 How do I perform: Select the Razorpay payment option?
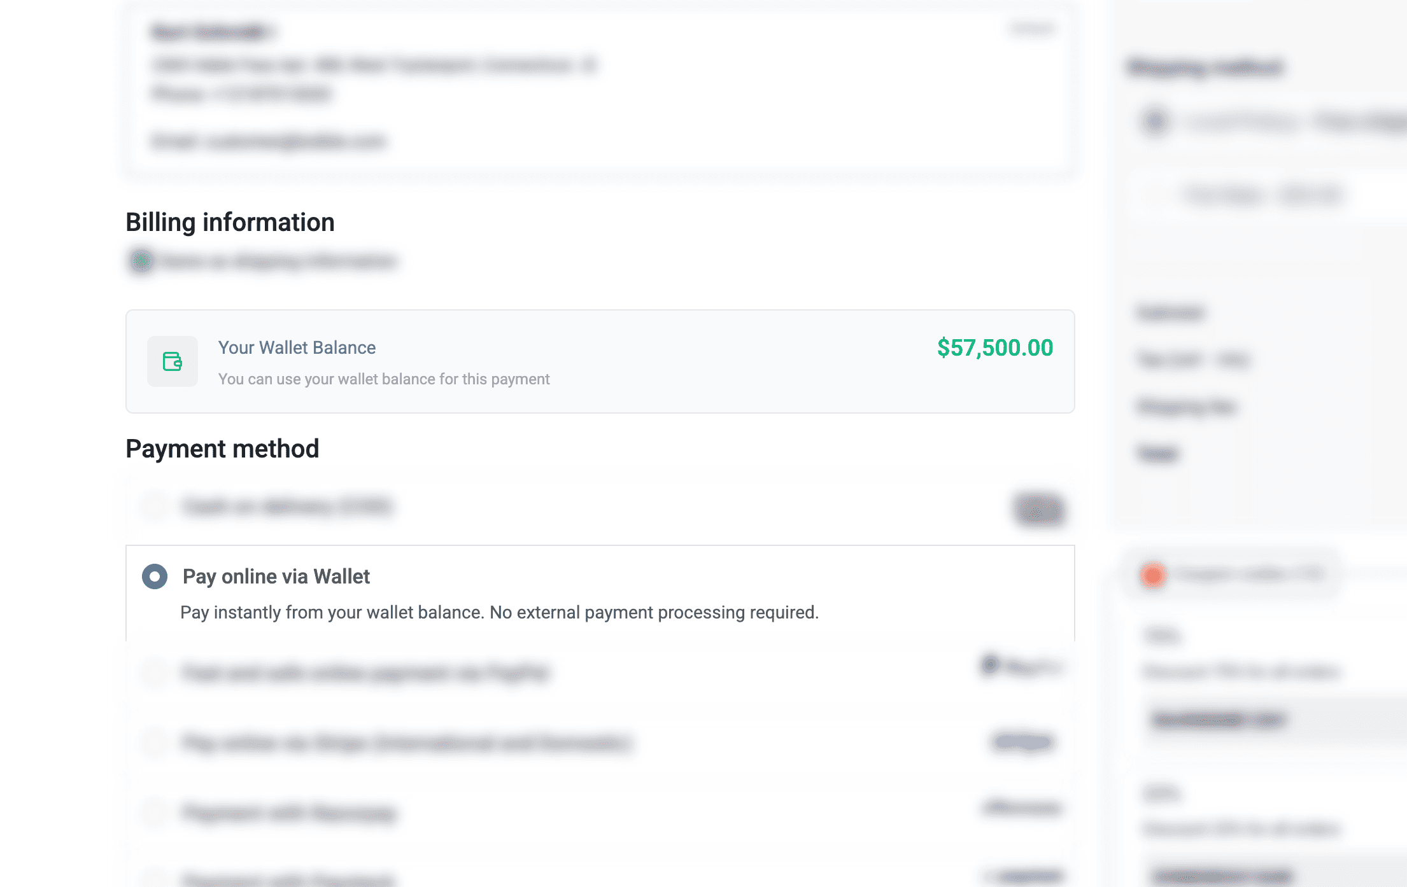tap(153, 812)
